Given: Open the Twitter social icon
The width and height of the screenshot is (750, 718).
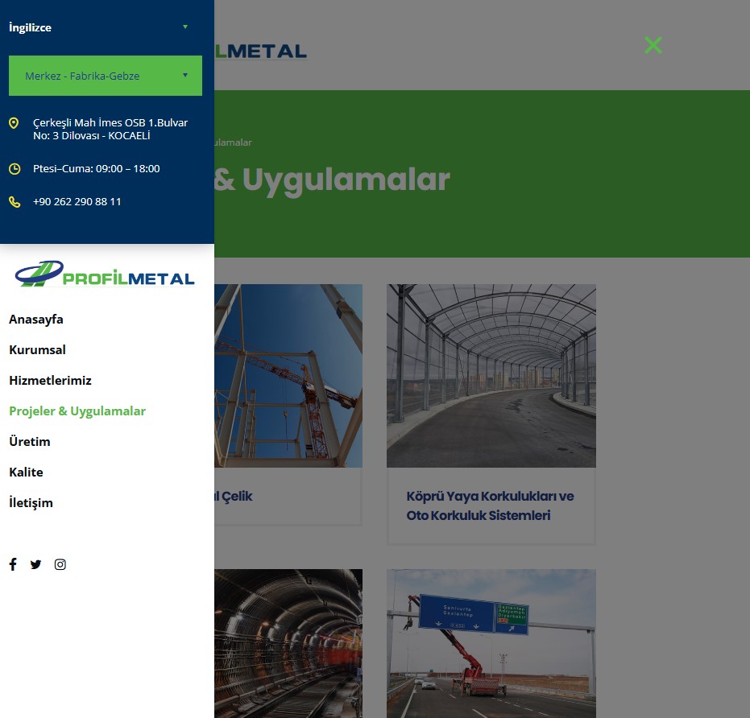Looking at the screenshot, I should pyautogui.click(x=35, y=564).
